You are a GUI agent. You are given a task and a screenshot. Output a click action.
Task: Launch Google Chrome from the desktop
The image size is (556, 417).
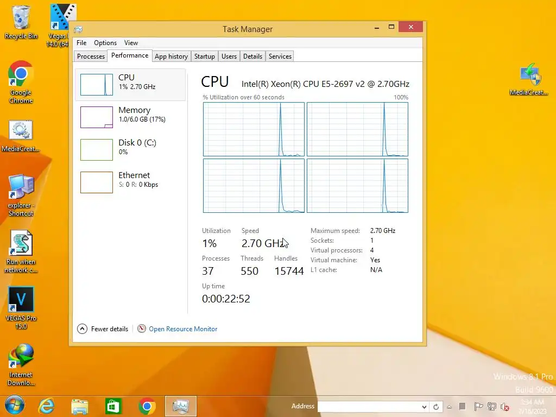coord(21,83)
